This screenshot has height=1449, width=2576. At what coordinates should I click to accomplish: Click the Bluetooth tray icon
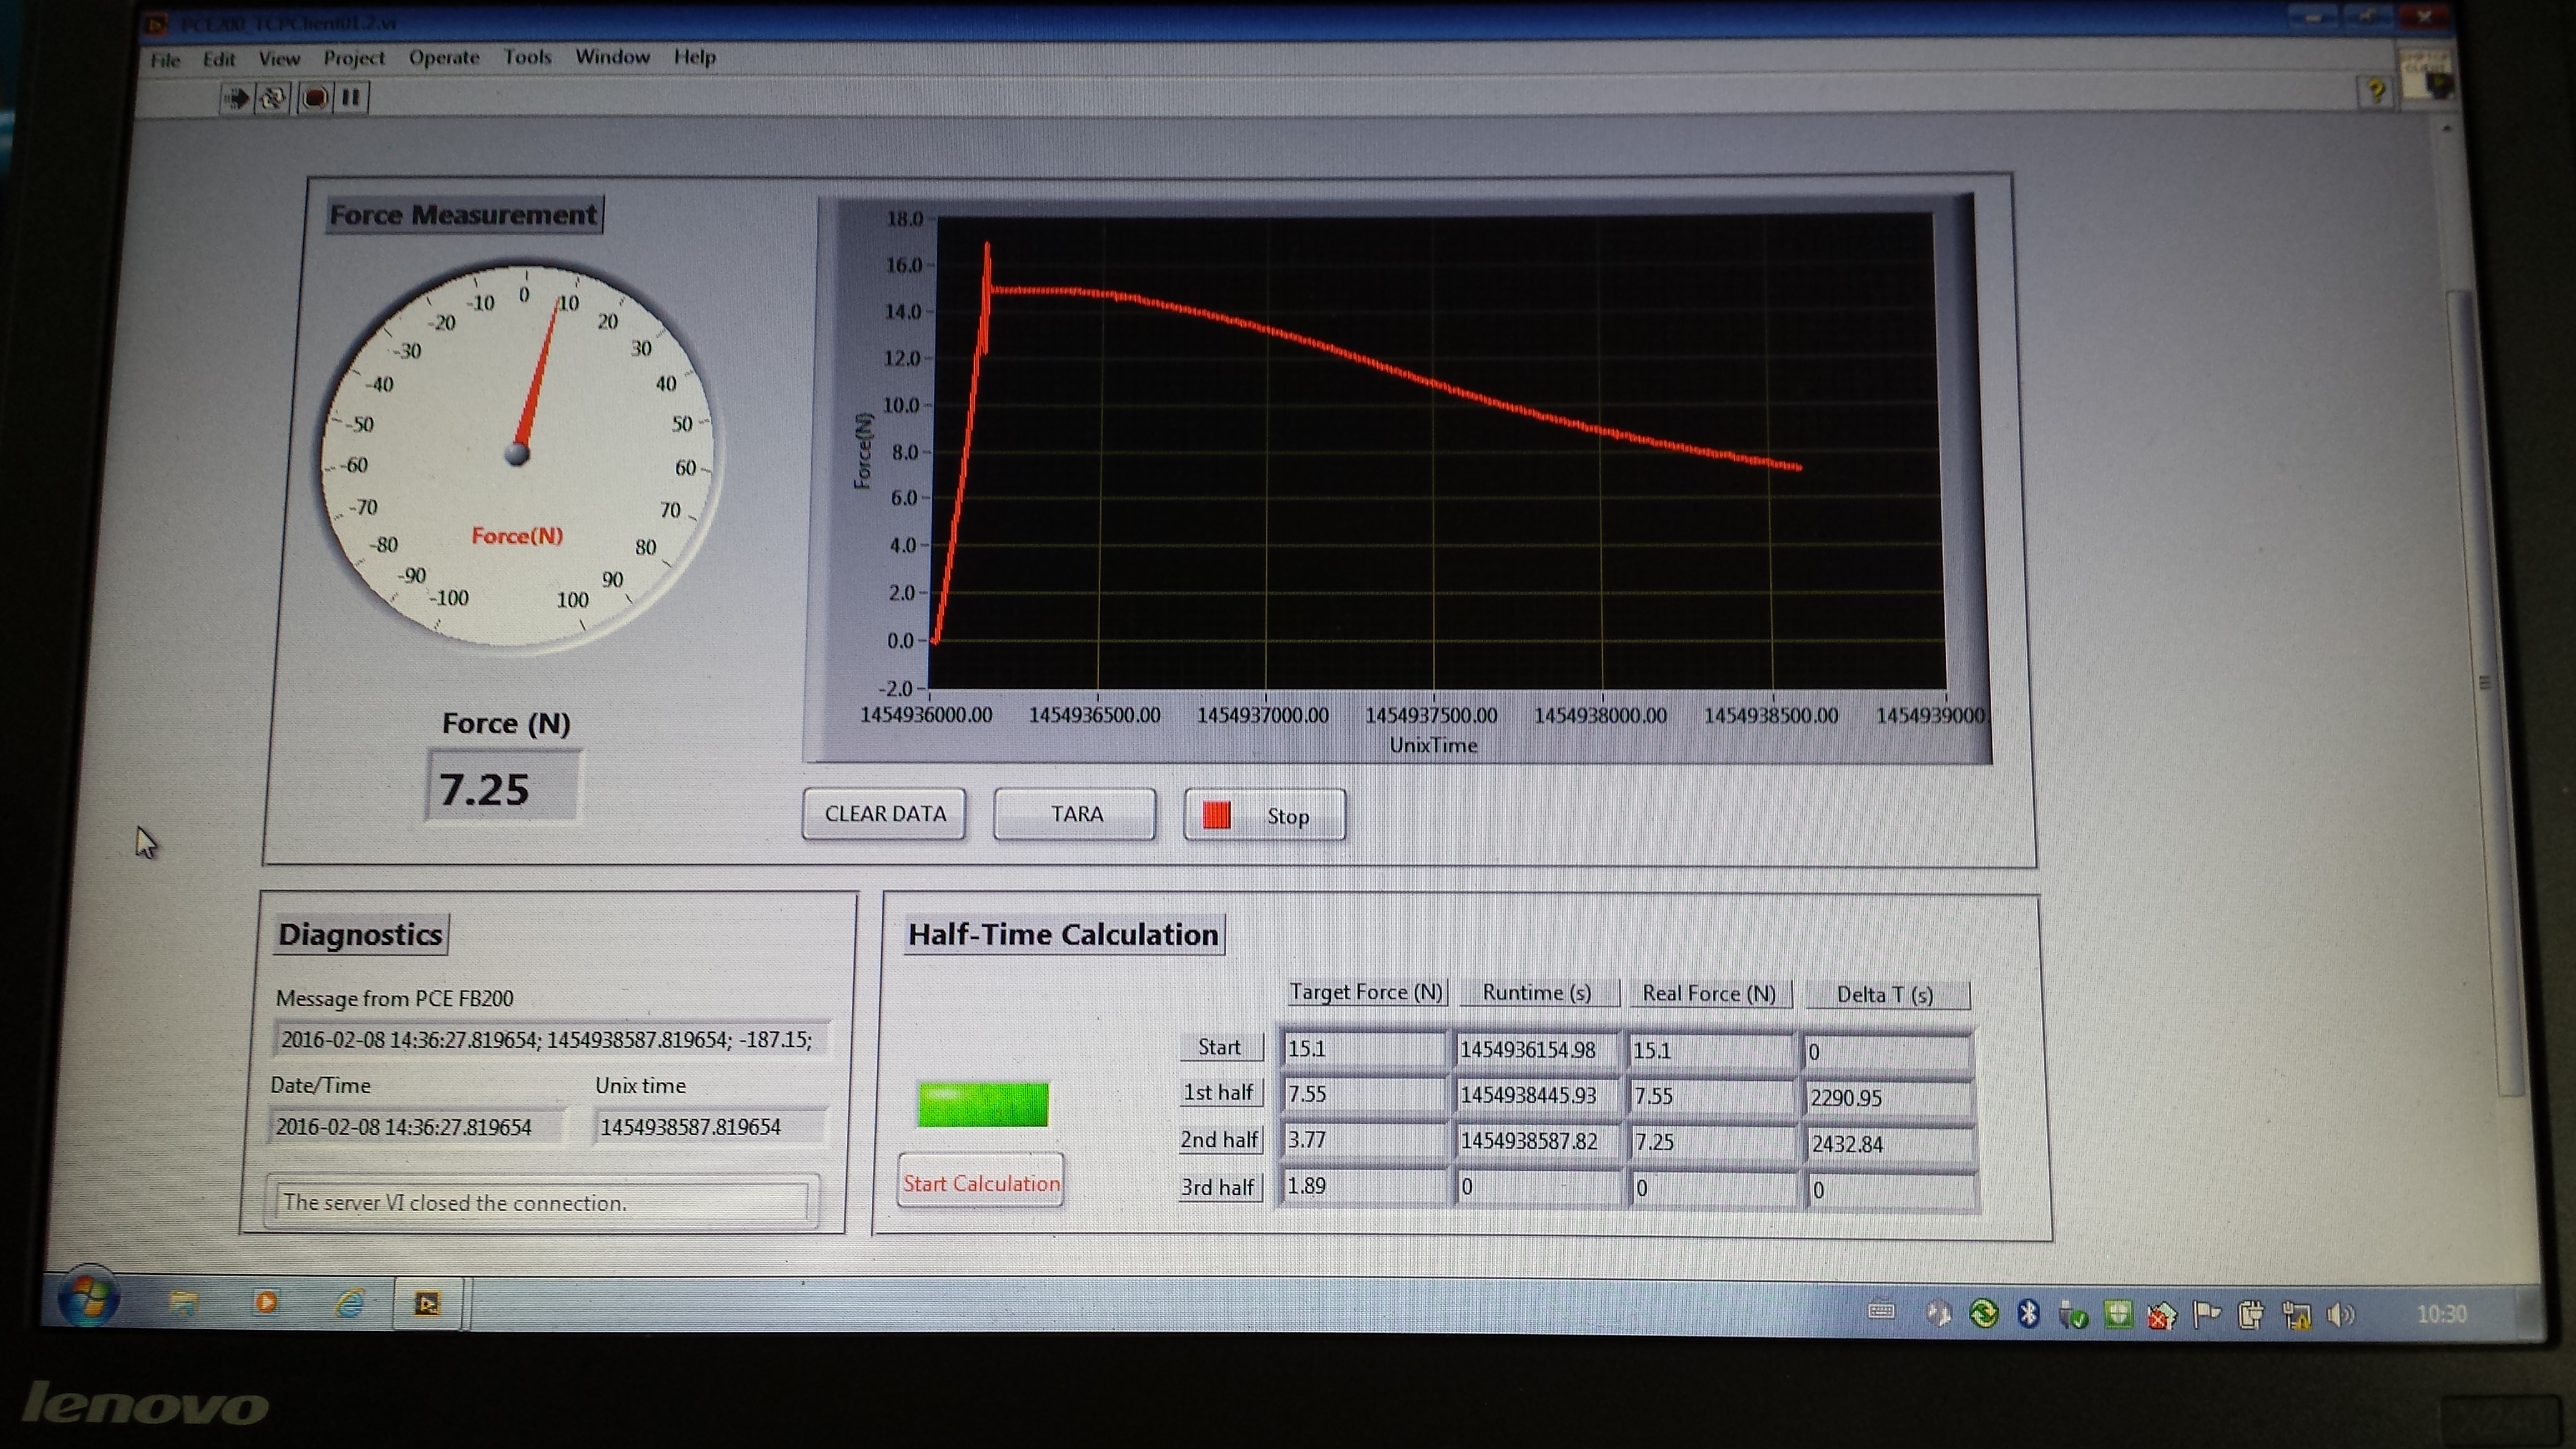click(2028, 1313)
